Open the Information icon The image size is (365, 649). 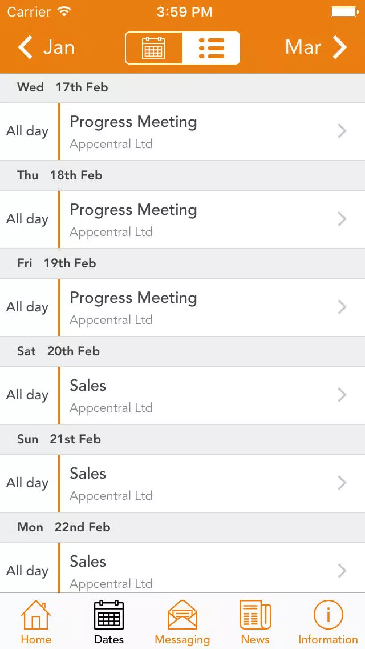[328, 615]
